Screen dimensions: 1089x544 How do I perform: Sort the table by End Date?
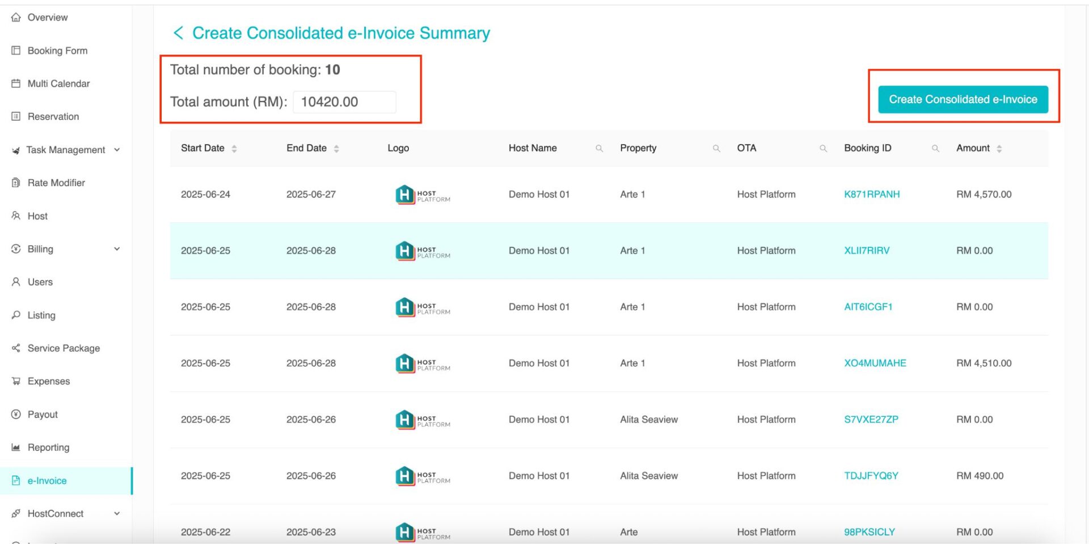[x=336, y=148]
